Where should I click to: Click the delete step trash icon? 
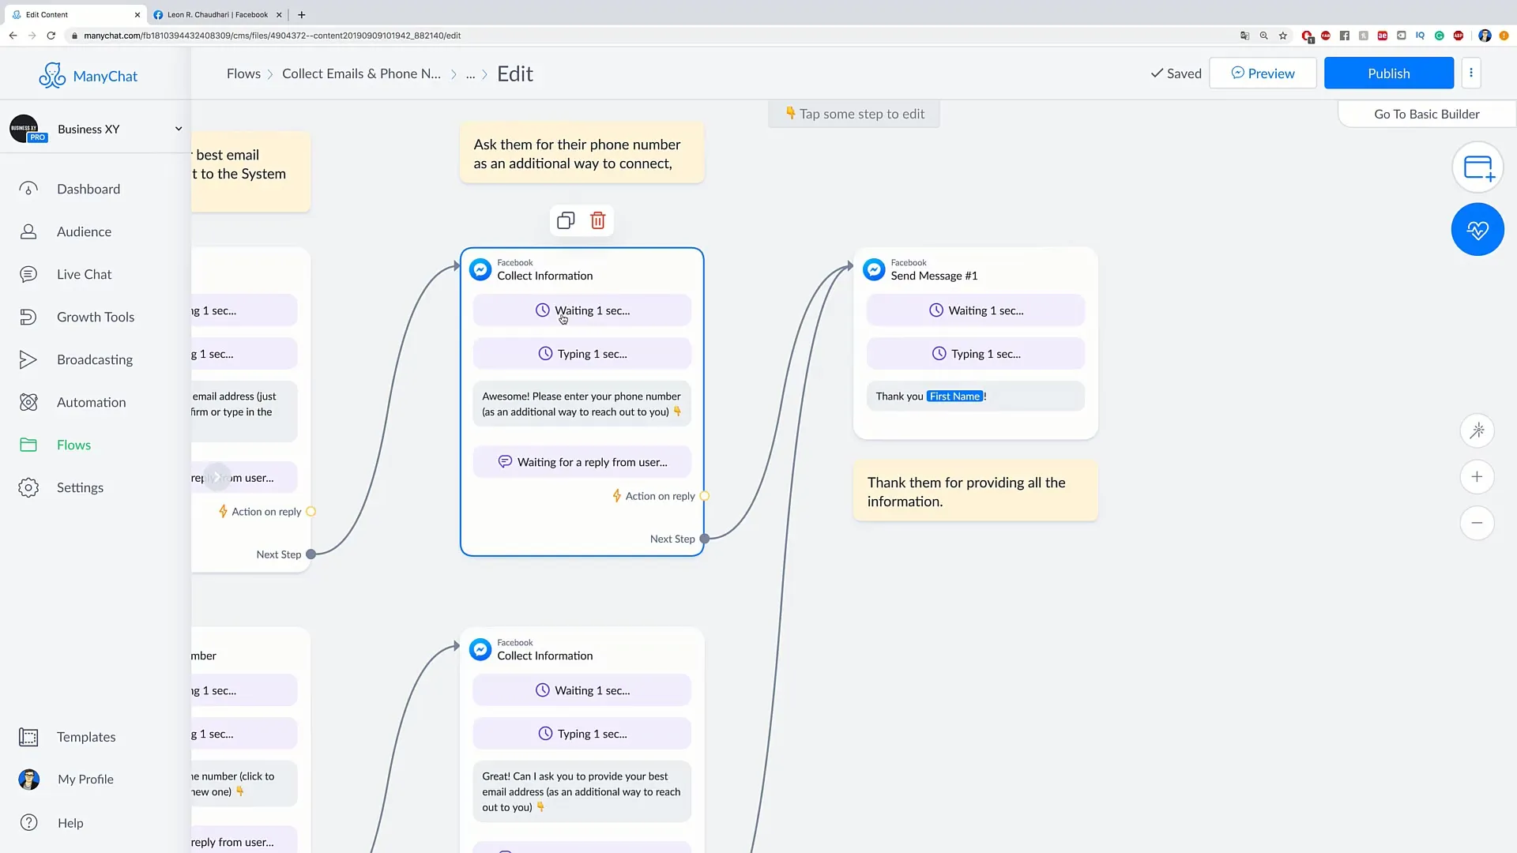click(x=598, y=220)
